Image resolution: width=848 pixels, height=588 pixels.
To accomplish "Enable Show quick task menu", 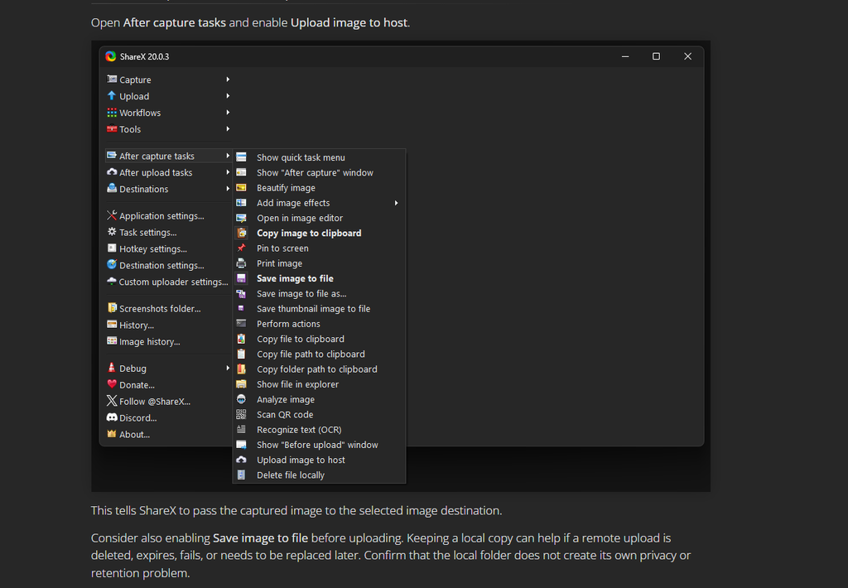I will tap(319, 157).
